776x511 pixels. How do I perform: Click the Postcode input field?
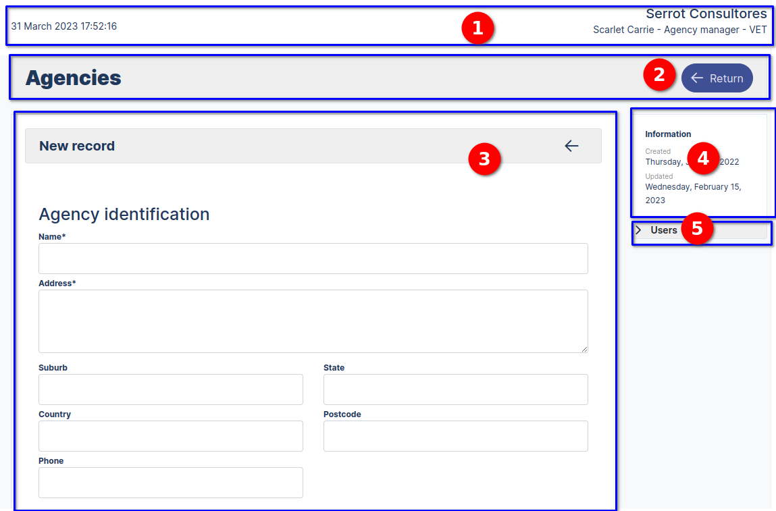tap(455, 436)
